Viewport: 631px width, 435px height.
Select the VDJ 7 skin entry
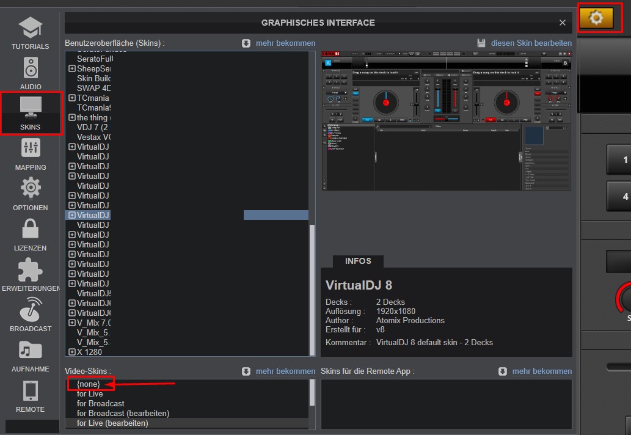pos(93,127)
